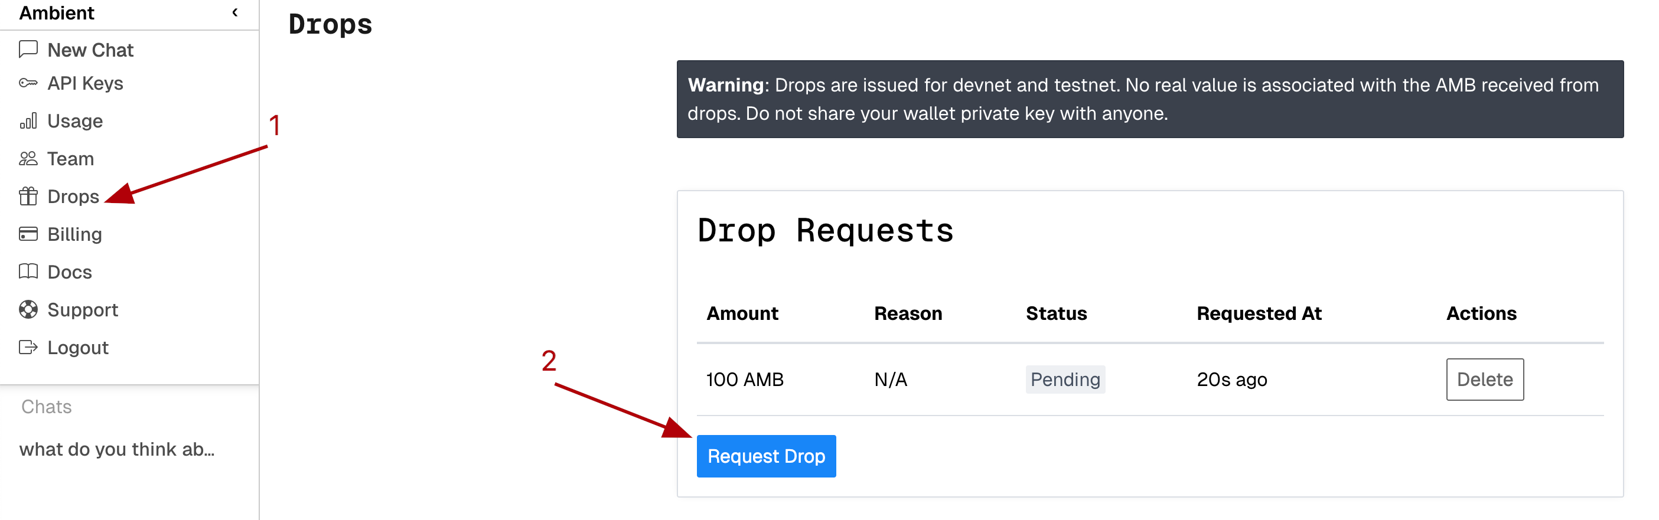Viewport: 1659px width, 520px height.
Task: Click the Logout exit arrow icon
Action: click(x=28, y=348)
